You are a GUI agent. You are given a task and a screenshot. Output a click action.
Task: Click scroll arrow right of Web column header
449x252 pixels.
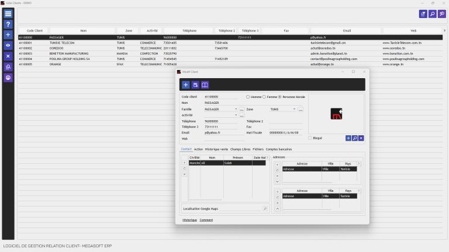click(x=444, y=30)
